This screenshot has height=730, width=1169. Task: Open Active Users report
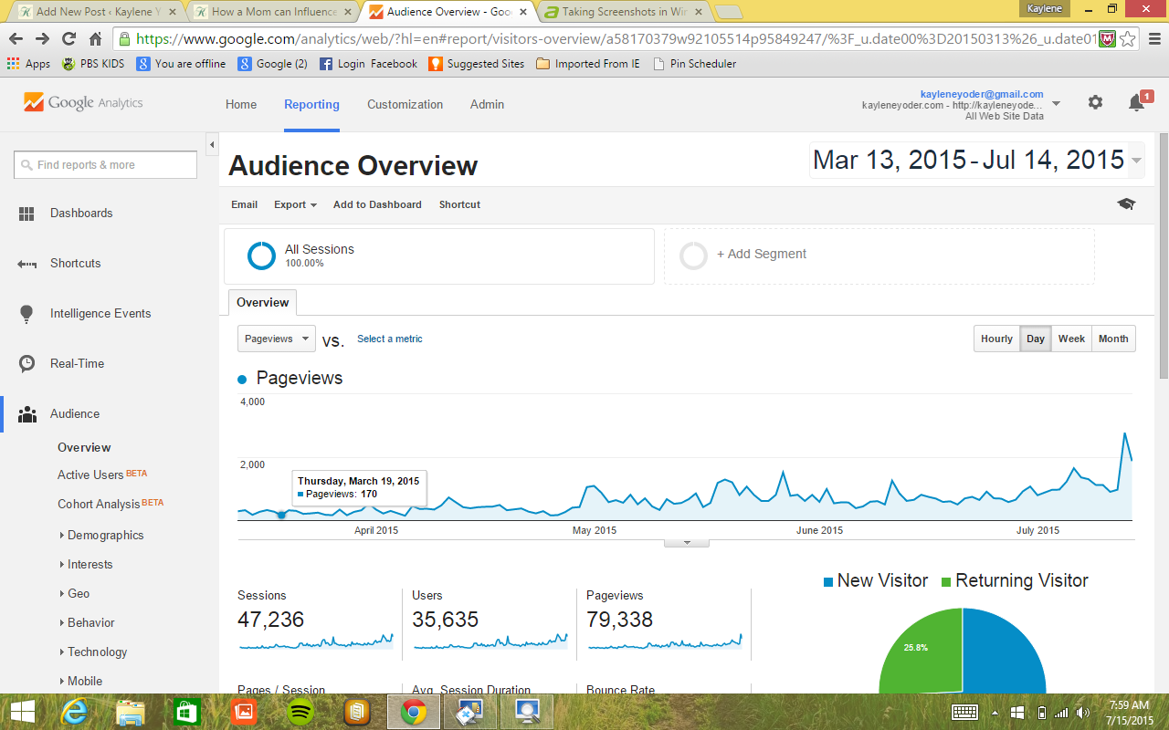point(90,474)
